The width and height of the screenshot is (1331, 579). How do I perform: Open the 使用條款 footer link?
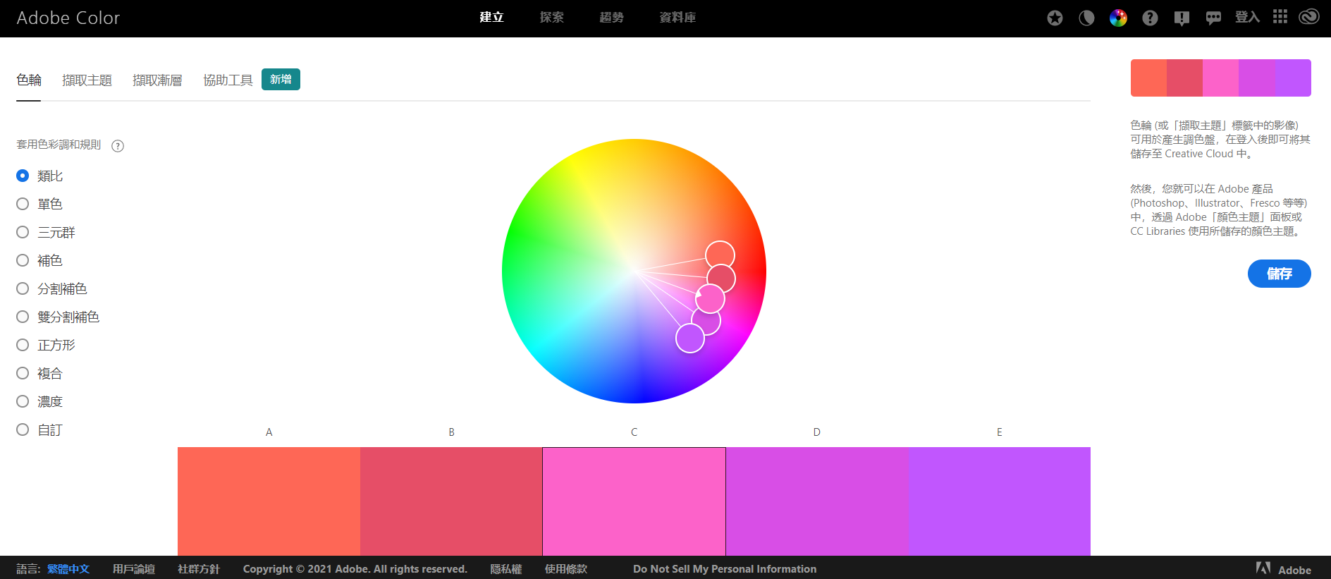(566, 569)
